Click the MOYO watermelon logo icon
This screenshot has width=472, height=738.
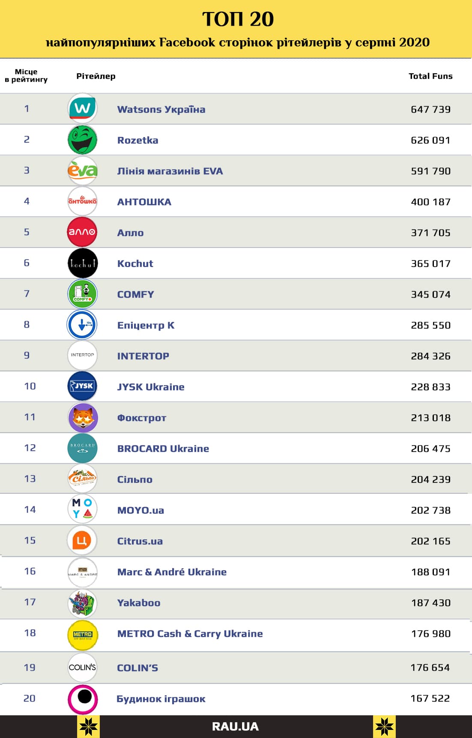click(x=82, y=508)
